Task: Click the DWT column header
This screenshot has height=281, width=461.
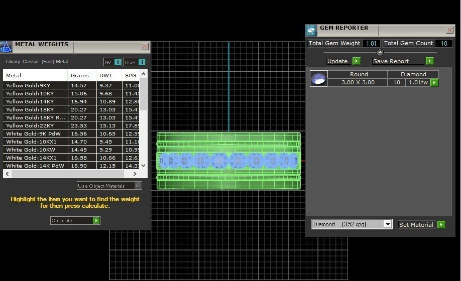Action: (x=109, y=75)
